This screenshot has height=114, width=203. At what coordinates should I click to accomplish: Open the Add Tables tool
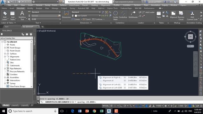tap(13, 16)
